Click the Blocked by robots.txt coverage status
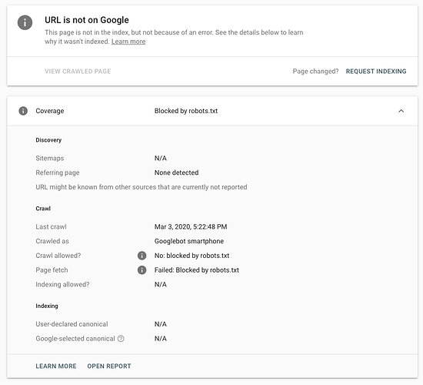The width and height of the screenshot is (423, 385). pos(186,111)
